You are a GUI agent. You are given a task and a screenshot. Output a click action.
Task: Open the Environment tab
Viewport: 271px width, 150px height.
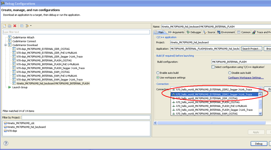point(226,32)
